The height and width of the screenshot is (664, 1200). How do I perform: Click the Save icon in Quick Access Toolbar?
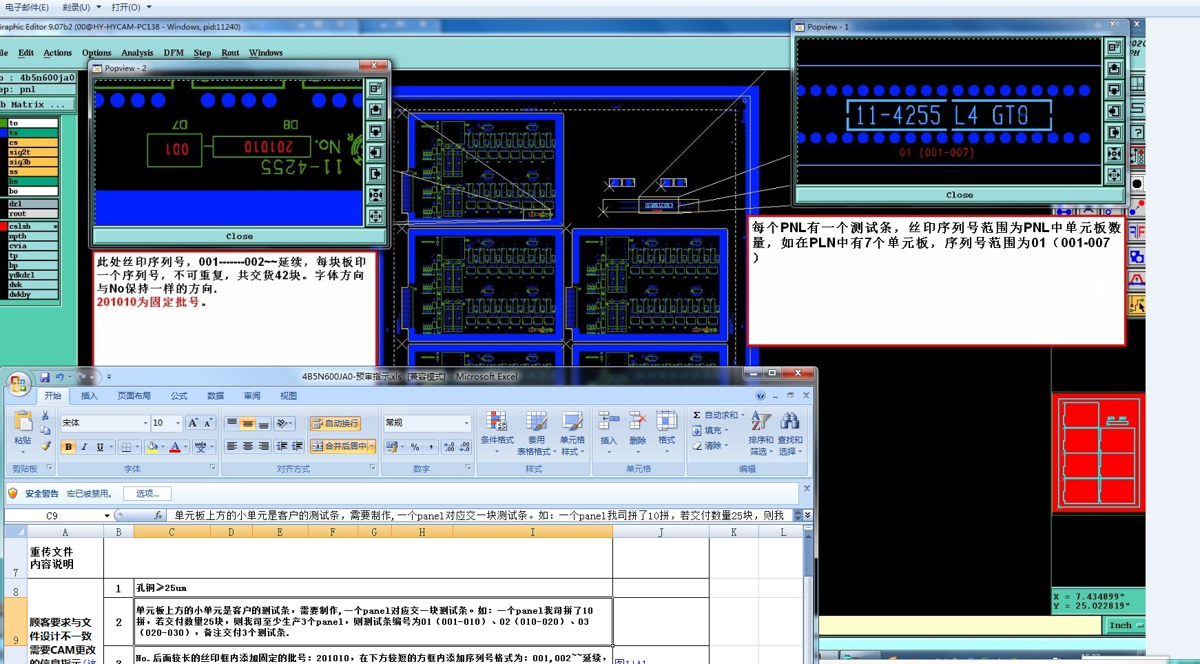pos(45,377)
